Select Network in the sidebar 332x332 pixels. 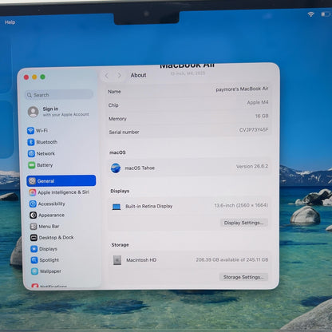(41, 153)
